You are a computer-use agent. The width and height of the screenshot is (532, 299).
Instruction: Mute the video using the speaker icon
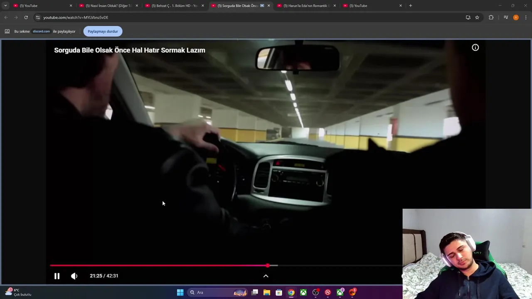[74, 276]
